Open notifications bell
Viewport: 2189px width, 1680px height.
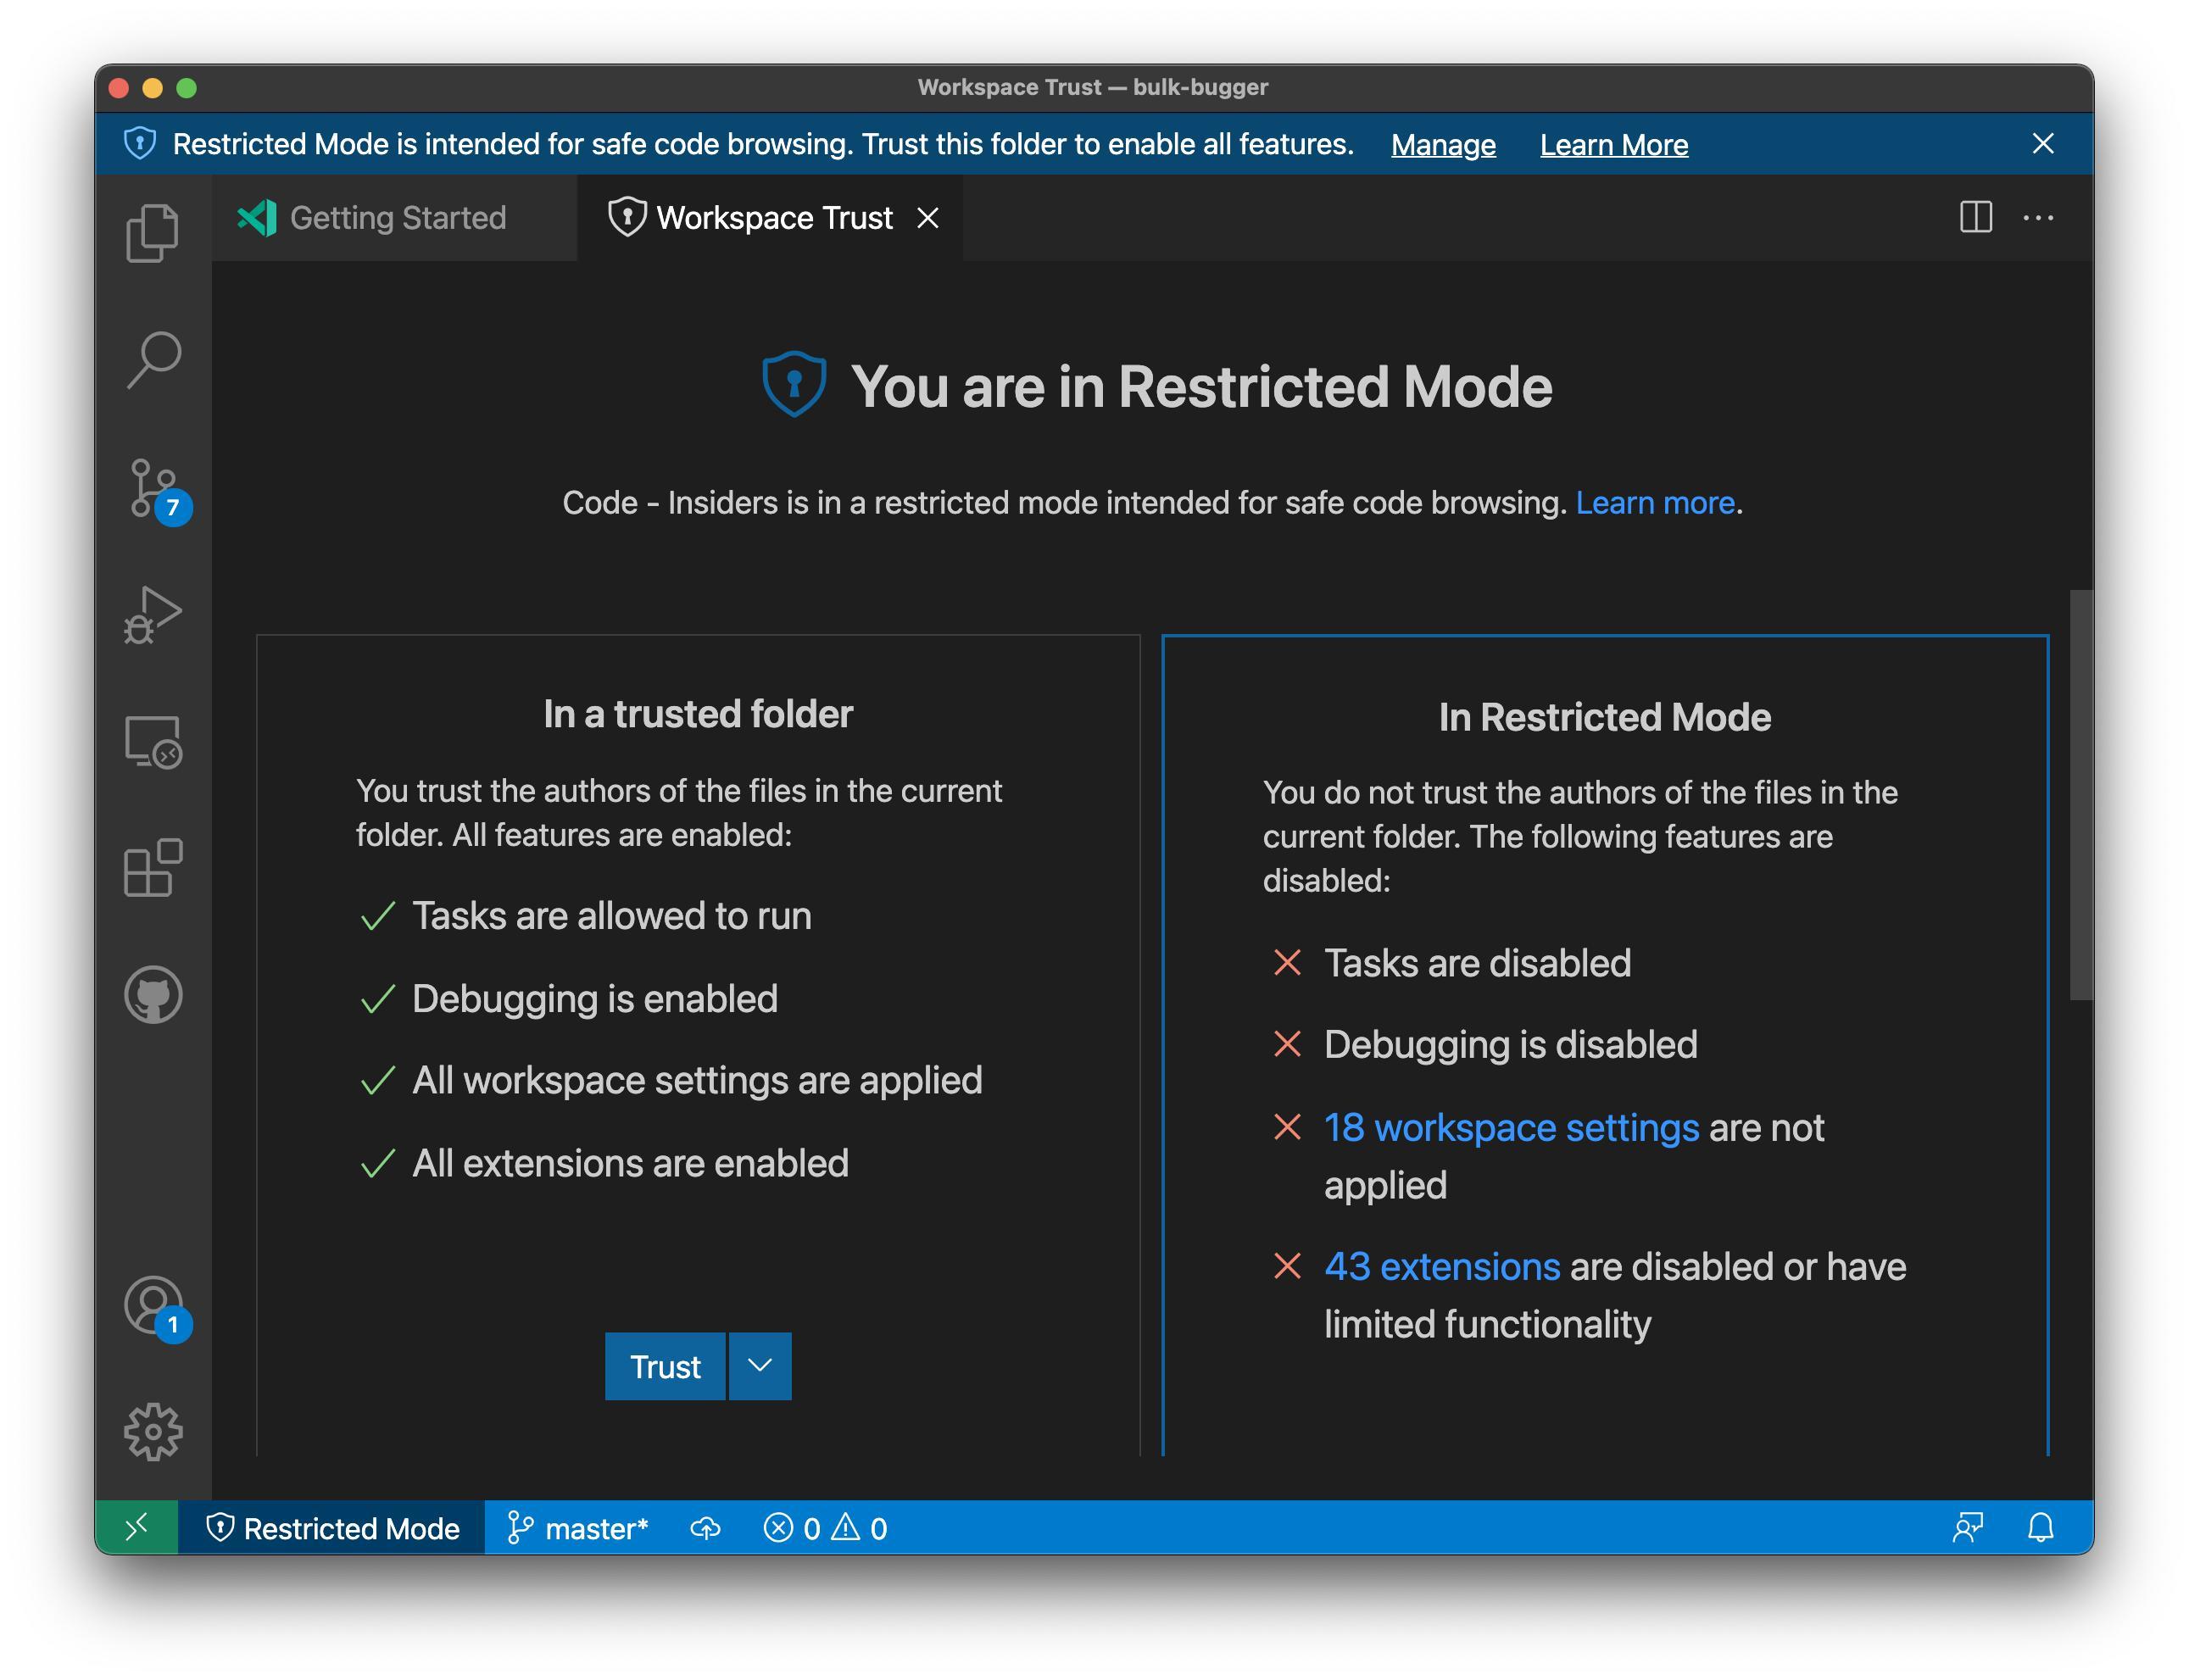click(2040, 1527)
